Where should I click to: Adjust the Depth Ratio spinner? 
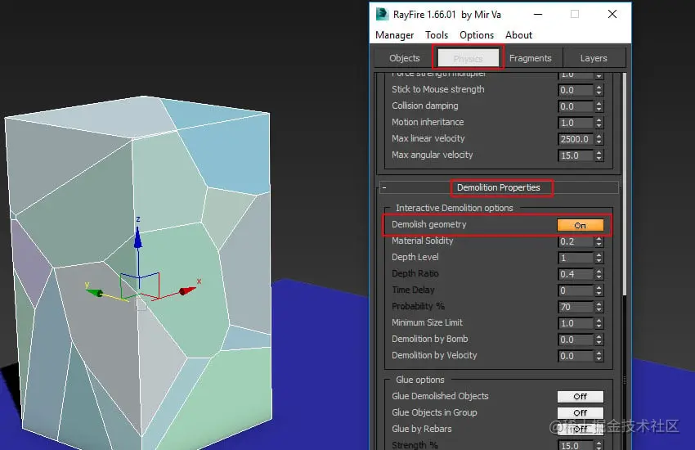599,274
